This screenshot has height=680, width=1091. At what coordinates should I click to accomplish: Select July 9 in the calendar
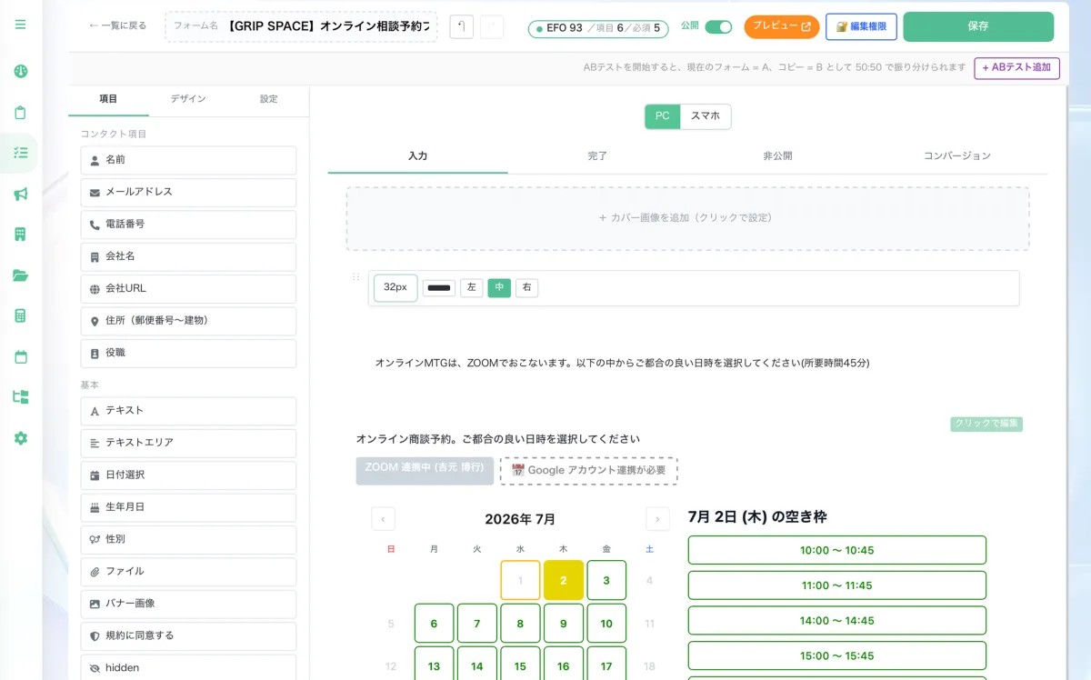(x=564, y=624)
